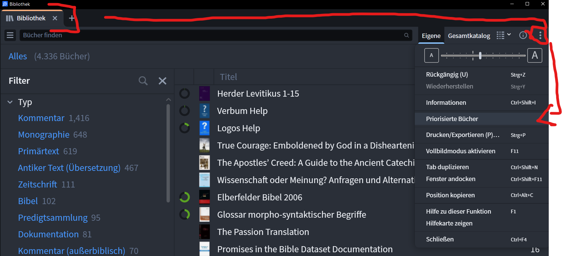Filter by Zeitschrift type
The height and width of the screenshot is (256, 562).
click(x=37, y=184)
